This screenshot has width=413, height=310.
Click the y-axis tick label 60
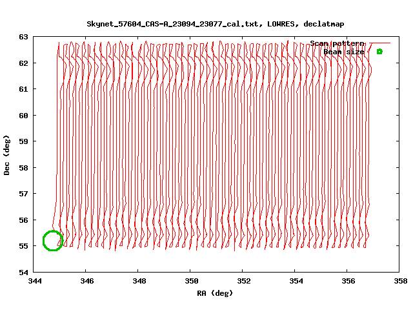coord(23,116)
